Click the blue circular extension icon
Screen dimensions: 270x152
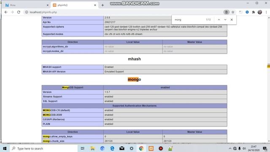tap(247, 12)
